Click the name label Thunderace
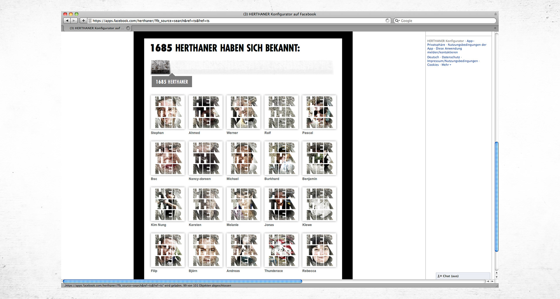 (x=274, y=271)
